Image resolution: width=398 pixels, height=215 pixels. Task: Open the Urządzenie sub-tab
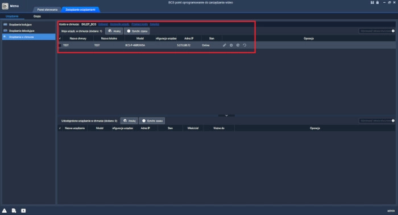point(12,16)
